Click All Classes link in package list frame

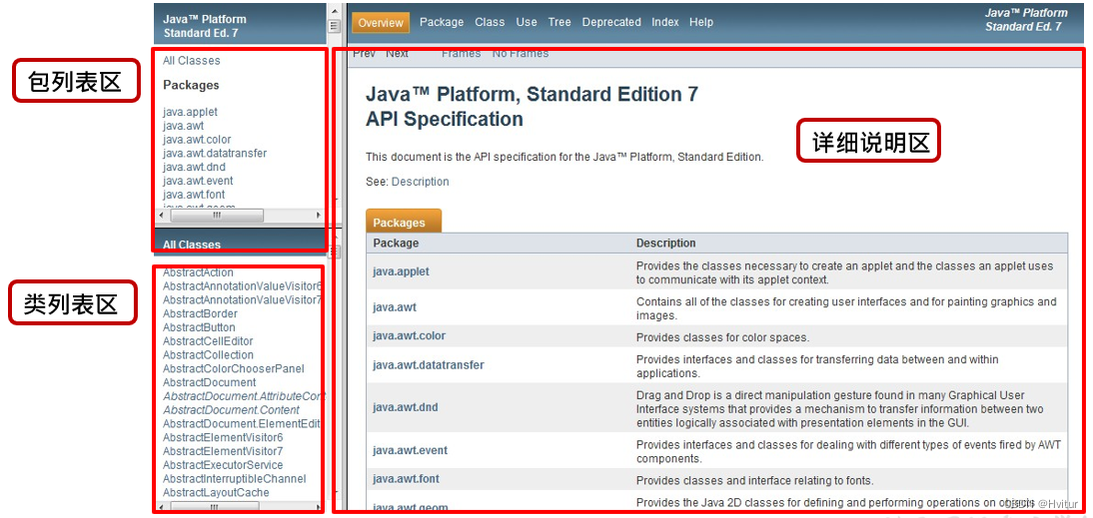tap(191, 61)
